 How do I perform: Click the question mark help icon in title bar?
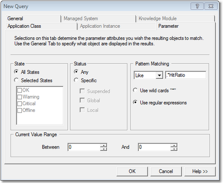pyautogui.click(x=197, y=6)
